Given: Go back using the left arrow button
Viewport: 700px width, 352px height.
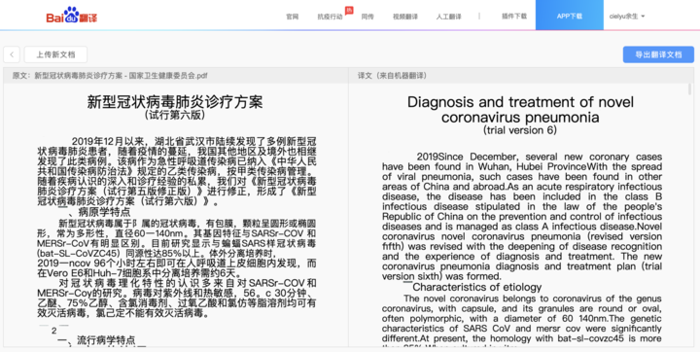Looking at the screenshot, I should pos(12,55).
